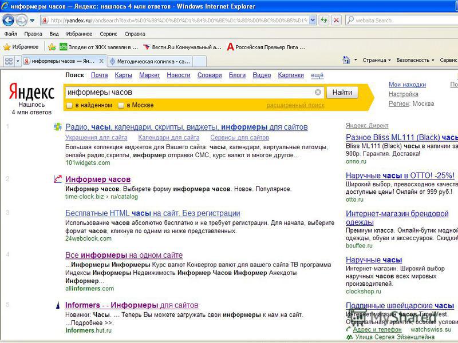The width and height of the screenshot is (458, 343).
Task: Open the Карты link
Action: [123, 75]
